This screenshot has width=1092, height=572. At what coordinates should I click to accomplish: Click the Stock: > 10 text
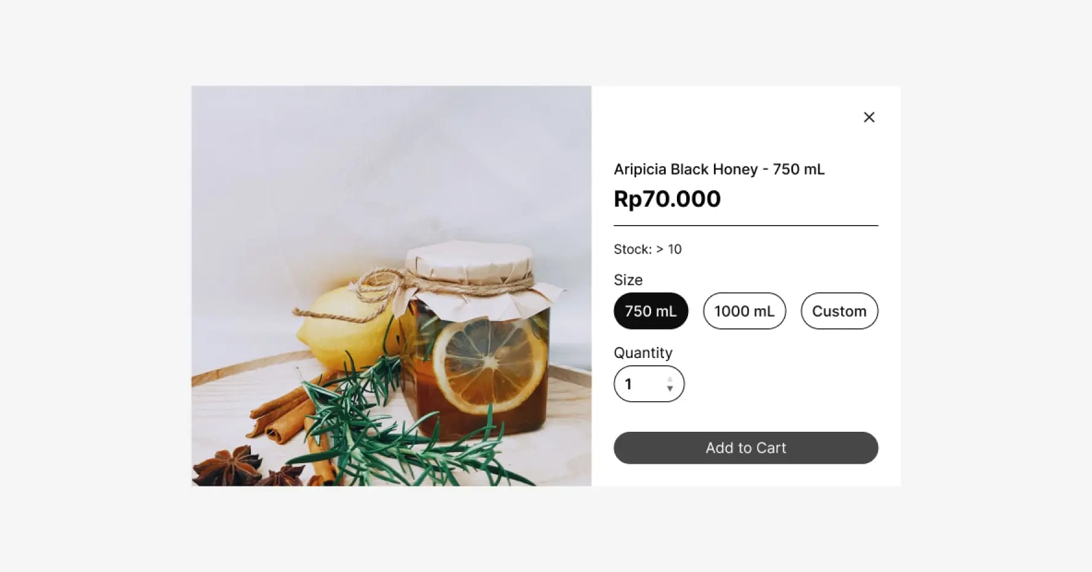[x=647, y=249]
